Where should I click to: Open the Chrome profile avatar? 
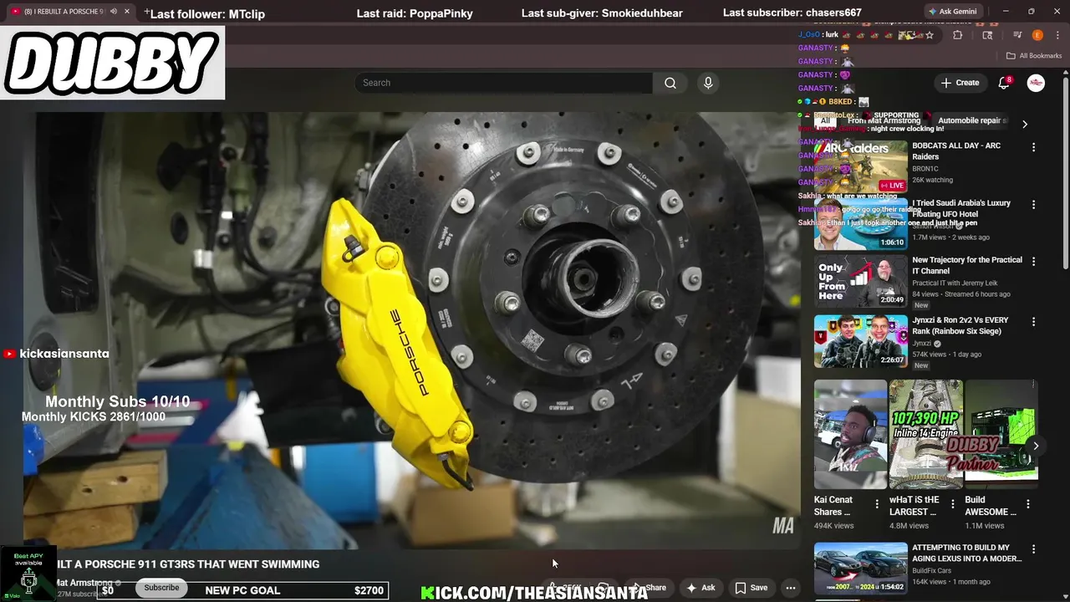[1037, 35]
